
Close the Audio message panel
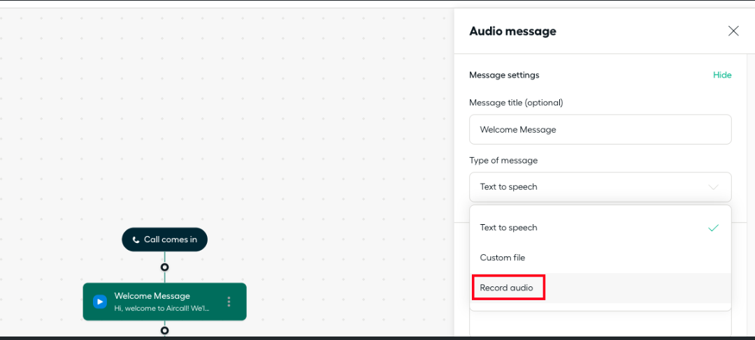(733, 31)
